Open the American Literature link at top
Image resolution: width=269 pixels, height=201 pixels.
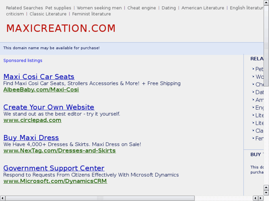click(203, 8)
